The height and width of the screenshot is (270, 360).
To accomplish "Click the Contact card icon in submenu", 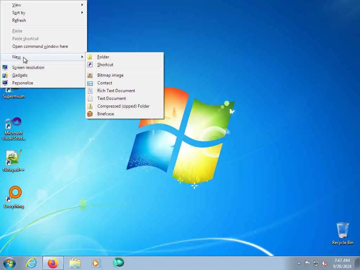I will point(90,83).
